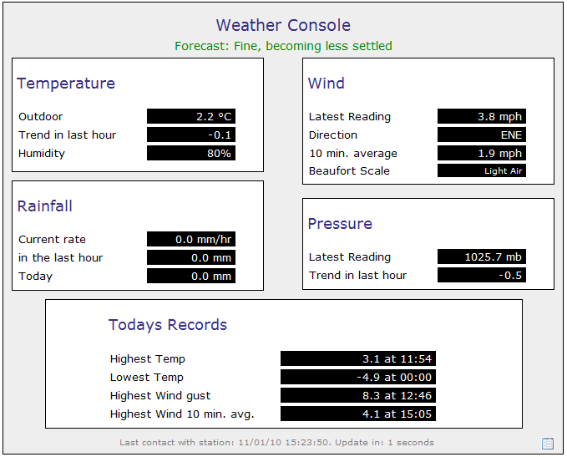Click the Weather Console title
567x457 pixels.
coord(283,25)
